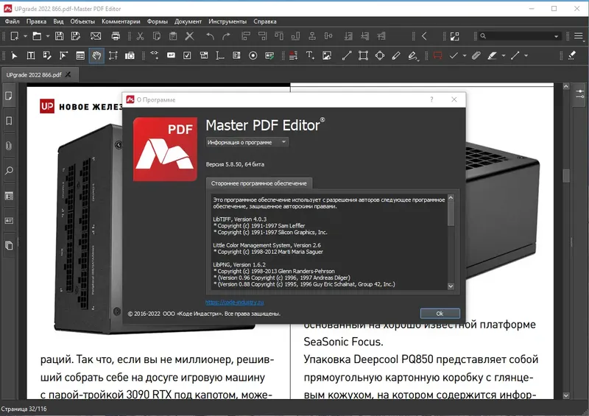Open the Файл menu

click(x=12, y=21)
